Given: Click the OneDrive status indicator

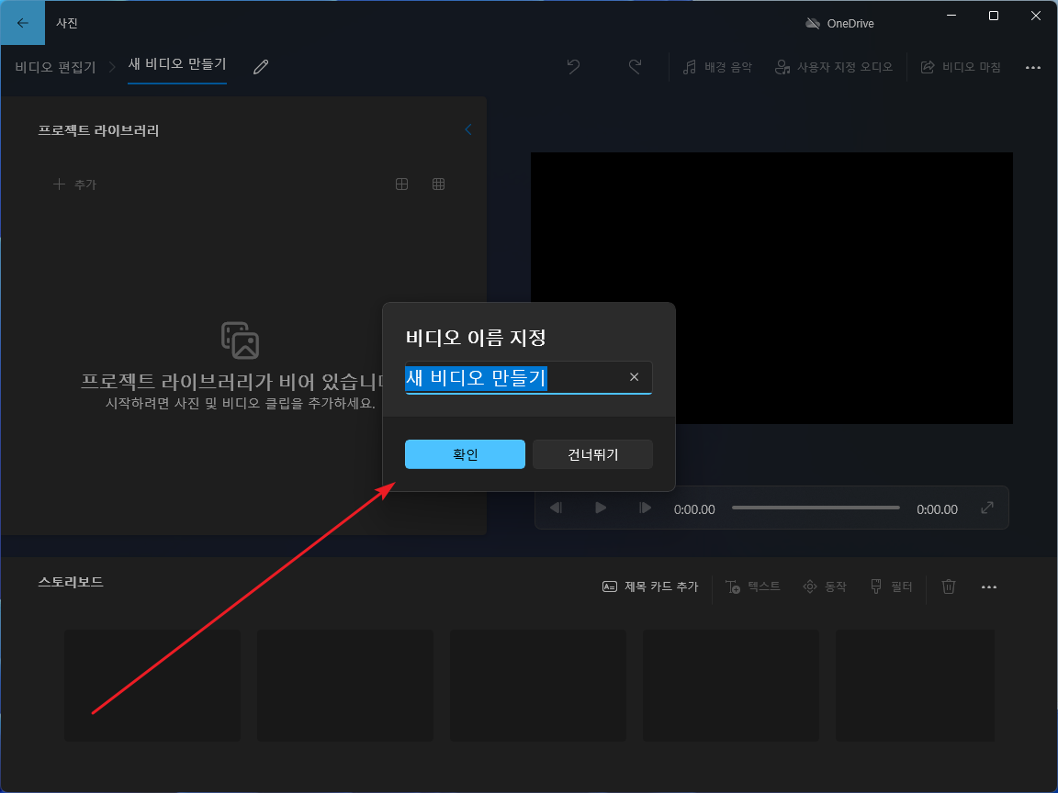Looking at the screenshot, I should 839,24.
